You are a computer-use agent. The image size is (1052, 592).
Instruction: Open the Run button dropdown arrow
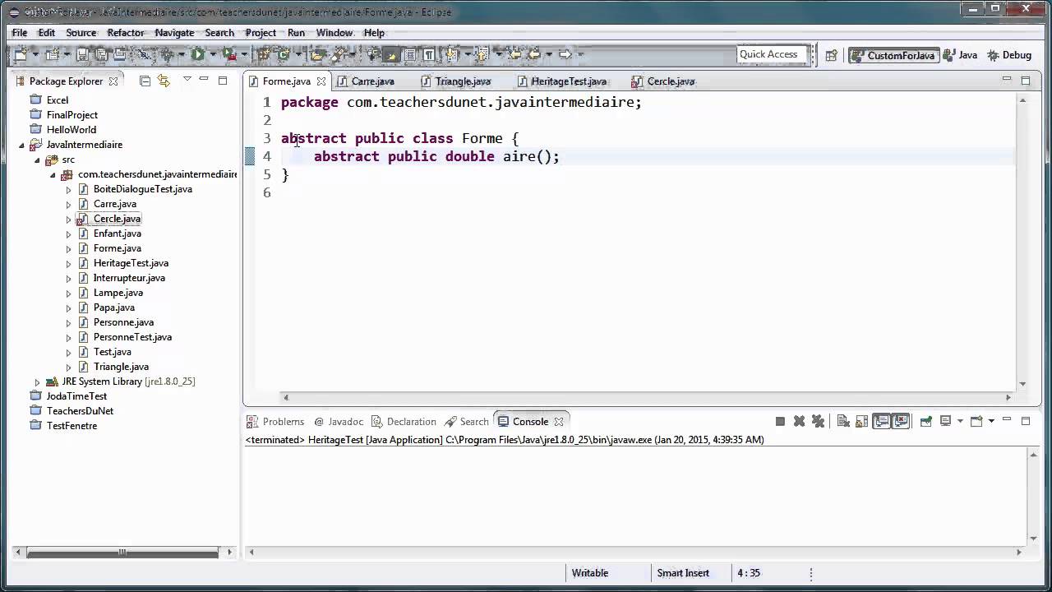(x=213, y=54)
